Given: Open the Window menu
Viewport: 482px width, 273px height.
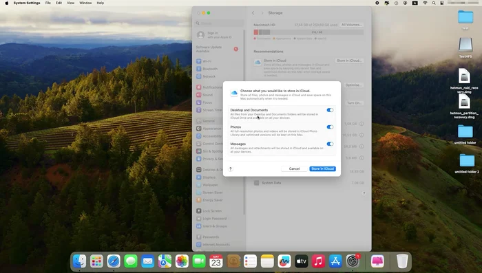Looking at the screenshot, I should click(x=85, y=3).
